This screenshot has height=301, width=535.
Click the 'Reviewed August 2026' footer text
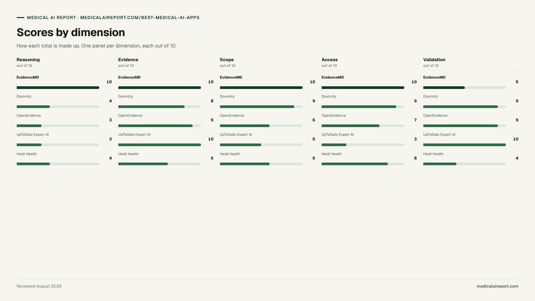click(39, 286)
